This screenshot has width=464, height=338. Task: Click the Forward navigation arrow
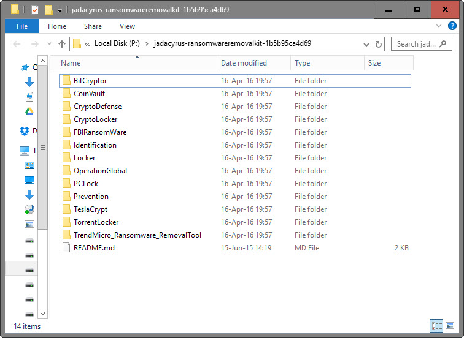[x=34, y=44]
